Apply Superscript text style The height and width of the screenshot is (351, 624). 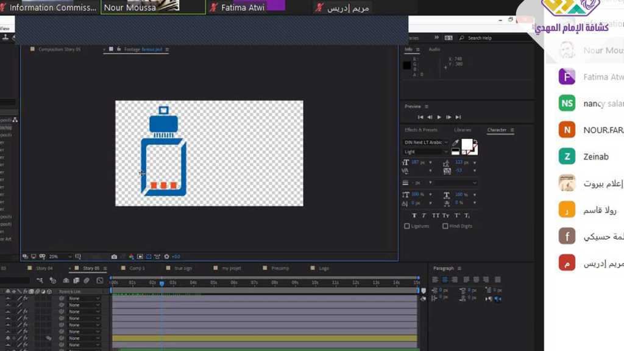tap(456, 216)
